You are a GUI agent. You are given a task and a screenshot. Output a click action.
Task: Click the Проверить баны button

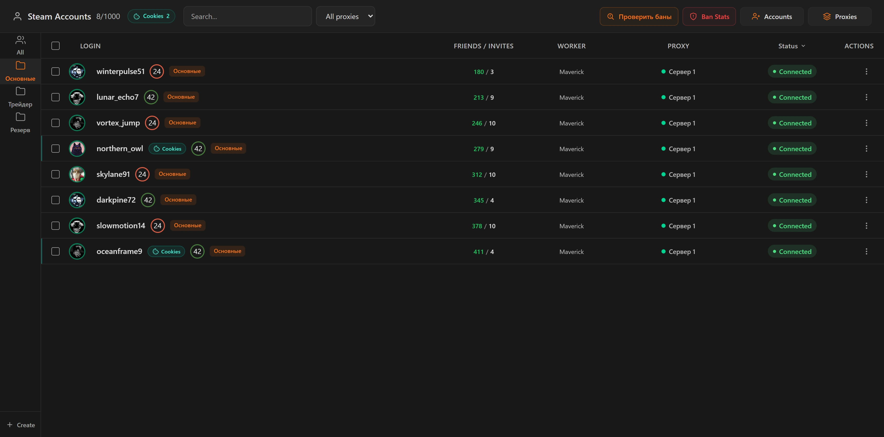[x=639, y=16]
